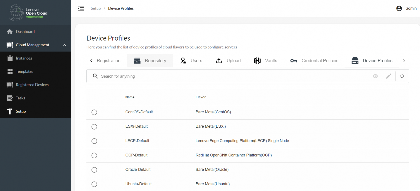Click the Lenovo Edge Computing Platform(LECP) flavor cell
420x191 pixels.
coord(242,141)
